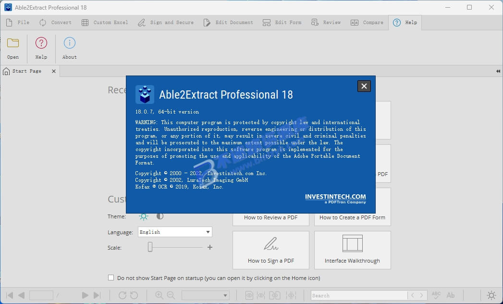Click the red Help question mark icon
The image size is (503, 304).
point(41,43)
